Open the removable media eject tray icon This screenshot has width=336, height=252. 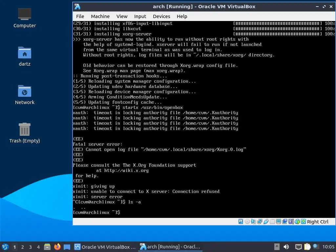pyautogui.click(x=277, y=247)
